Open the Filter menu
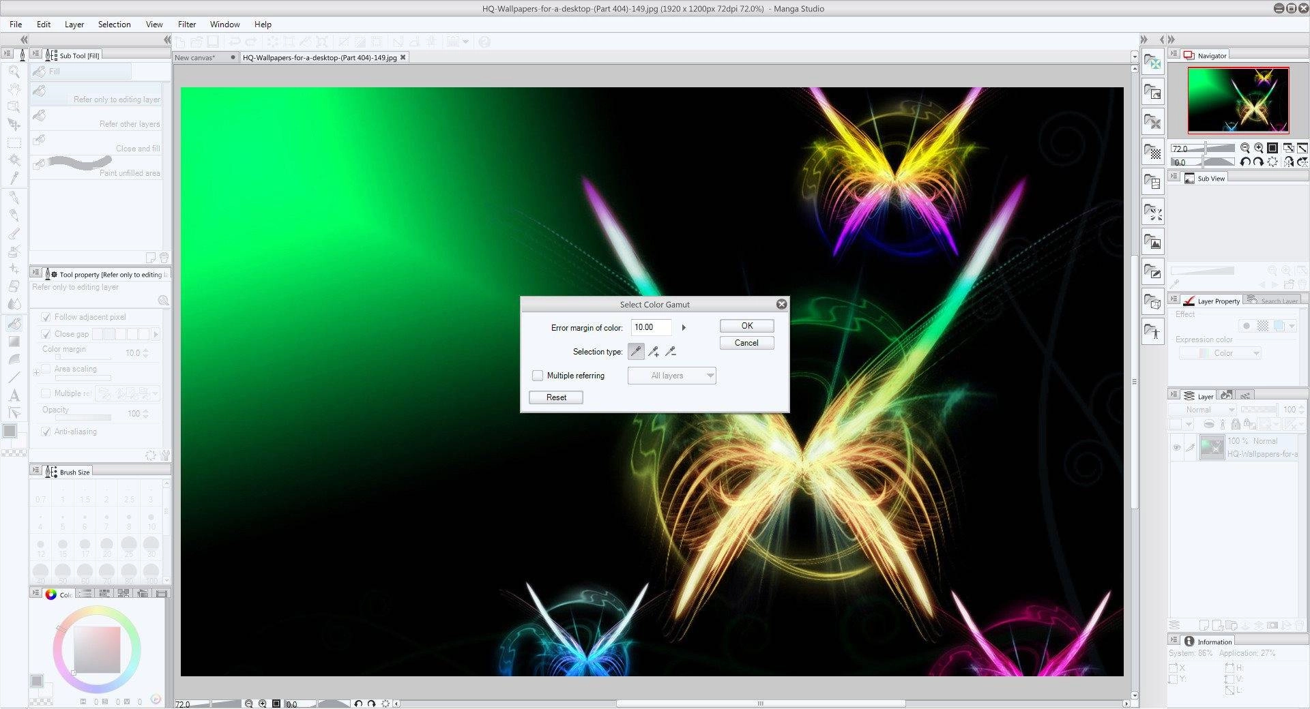 [187, 24]
